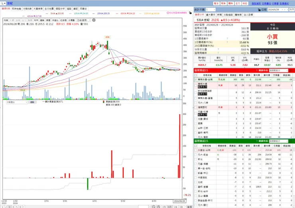Sort by 買賣超 column in buy table
The image size is (295, 208).
(233, 75)
